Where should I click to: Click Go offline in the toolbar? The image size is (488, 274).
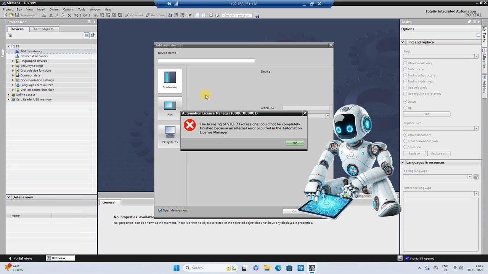coord(155,15)
